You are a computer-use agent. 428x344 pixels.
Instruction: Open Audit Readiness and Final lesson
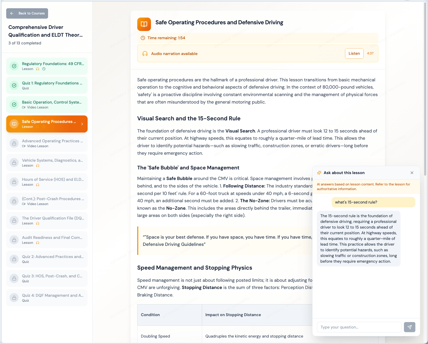pyautogui.click(x=52, y=240)
